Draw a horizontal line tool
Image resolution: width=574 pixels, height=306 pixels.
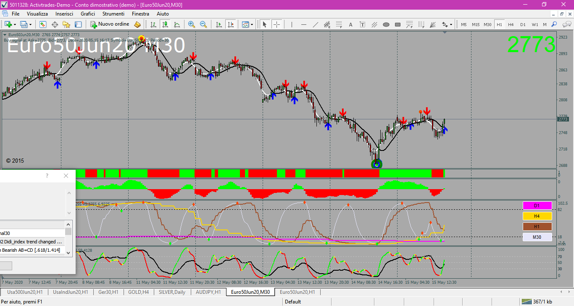[304, 24]
